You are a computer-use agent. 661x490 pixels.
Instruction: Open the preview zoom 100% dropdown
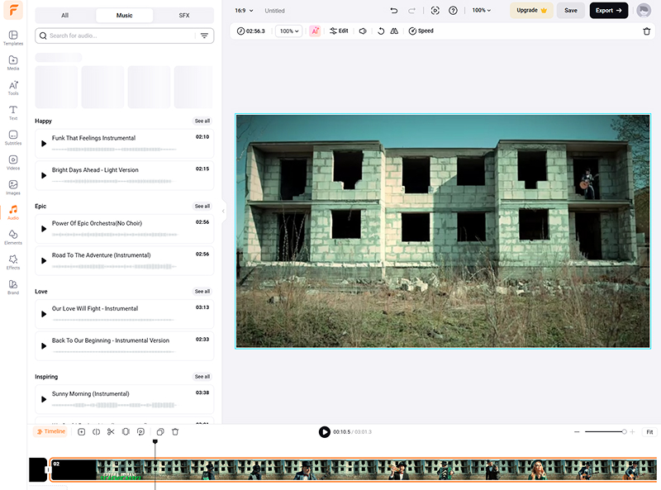481,11
